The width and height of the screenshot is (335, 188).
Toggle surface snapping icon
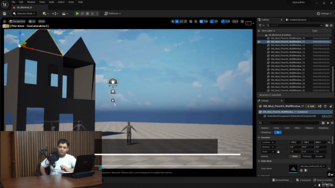196,21
